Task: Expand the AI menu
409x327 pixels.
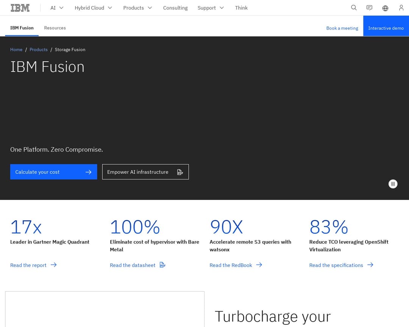Action: tap(57, 8)
